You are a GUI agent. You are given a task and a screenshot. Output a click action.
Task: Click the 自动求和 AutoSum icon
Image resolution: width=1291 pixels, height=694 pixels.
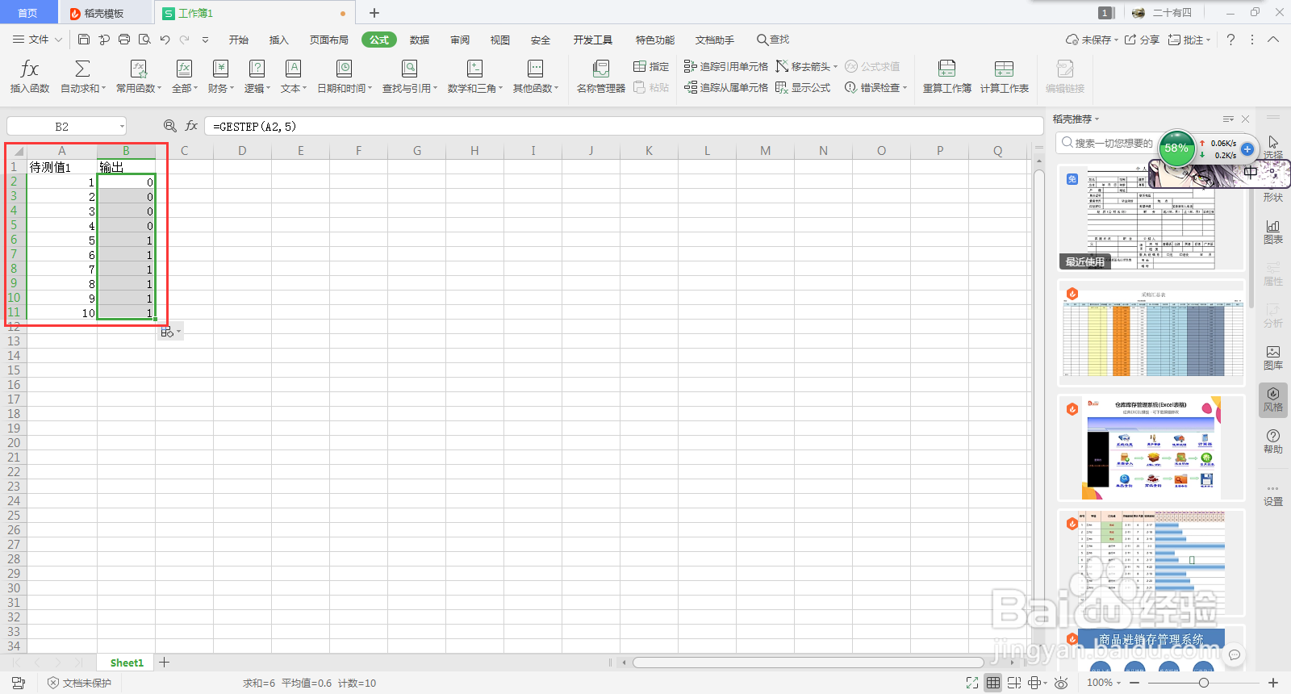82,69
